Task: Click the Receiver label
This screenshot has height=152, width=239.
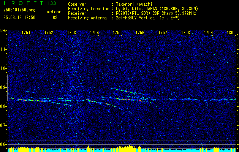Action: click(77, 13)
